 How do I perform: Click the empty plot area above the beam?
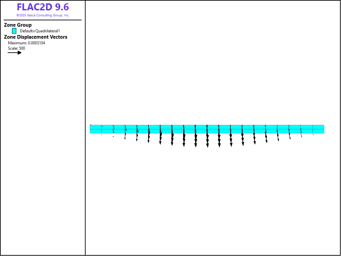(x=206, y=67)
